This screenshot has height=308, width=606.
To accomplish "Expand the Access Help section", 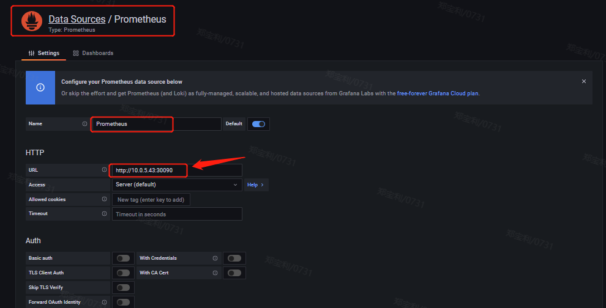I will tap(256, 185).
